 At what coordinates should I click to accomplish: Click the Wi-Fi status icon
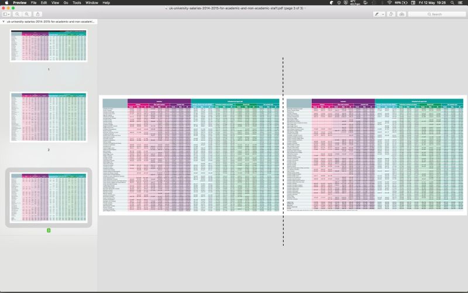click(x=389, y=2)
